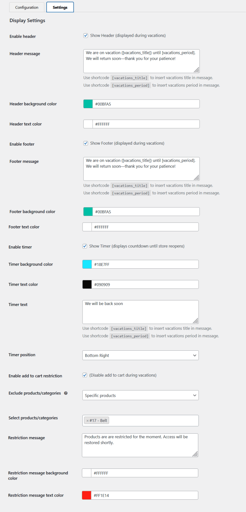Click inside the Header message textarea
This screenshot has height=512, width=246.
pos(141,60)
